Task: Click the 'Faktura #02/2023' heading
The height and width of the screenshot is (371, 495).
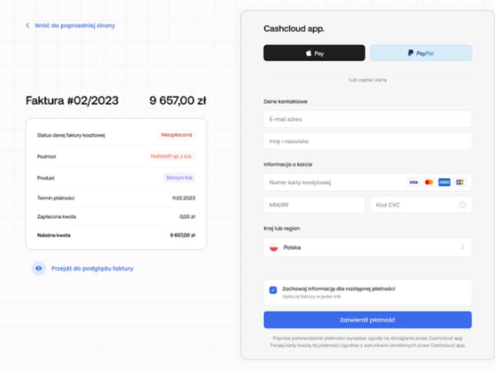Action: point(72,100)
